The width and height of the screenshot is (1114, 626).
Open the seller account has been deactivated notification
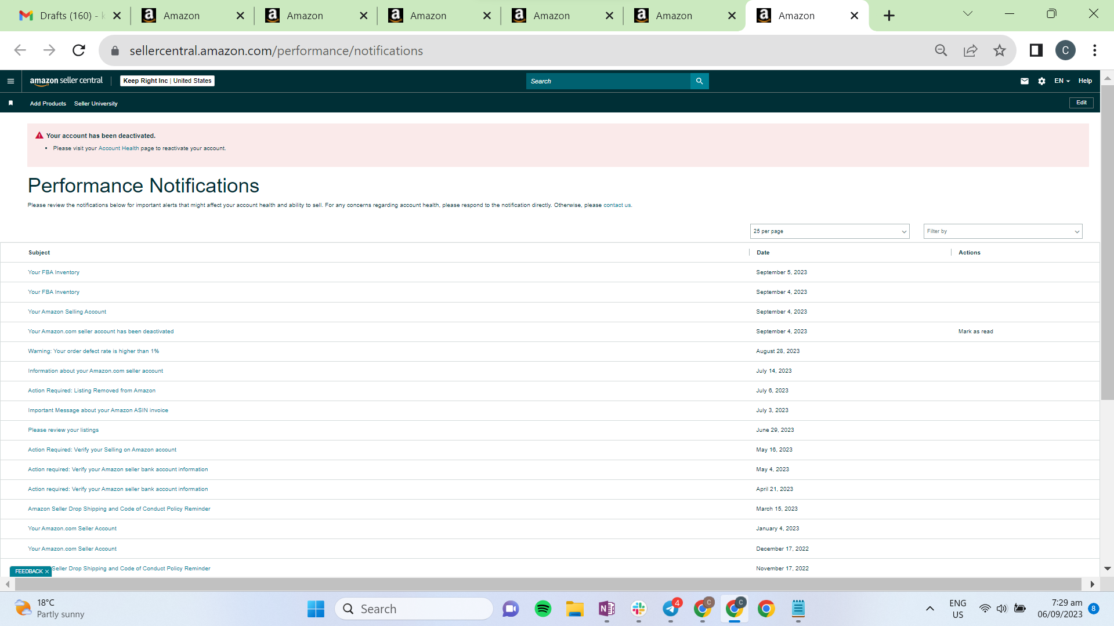pos(100,332)
